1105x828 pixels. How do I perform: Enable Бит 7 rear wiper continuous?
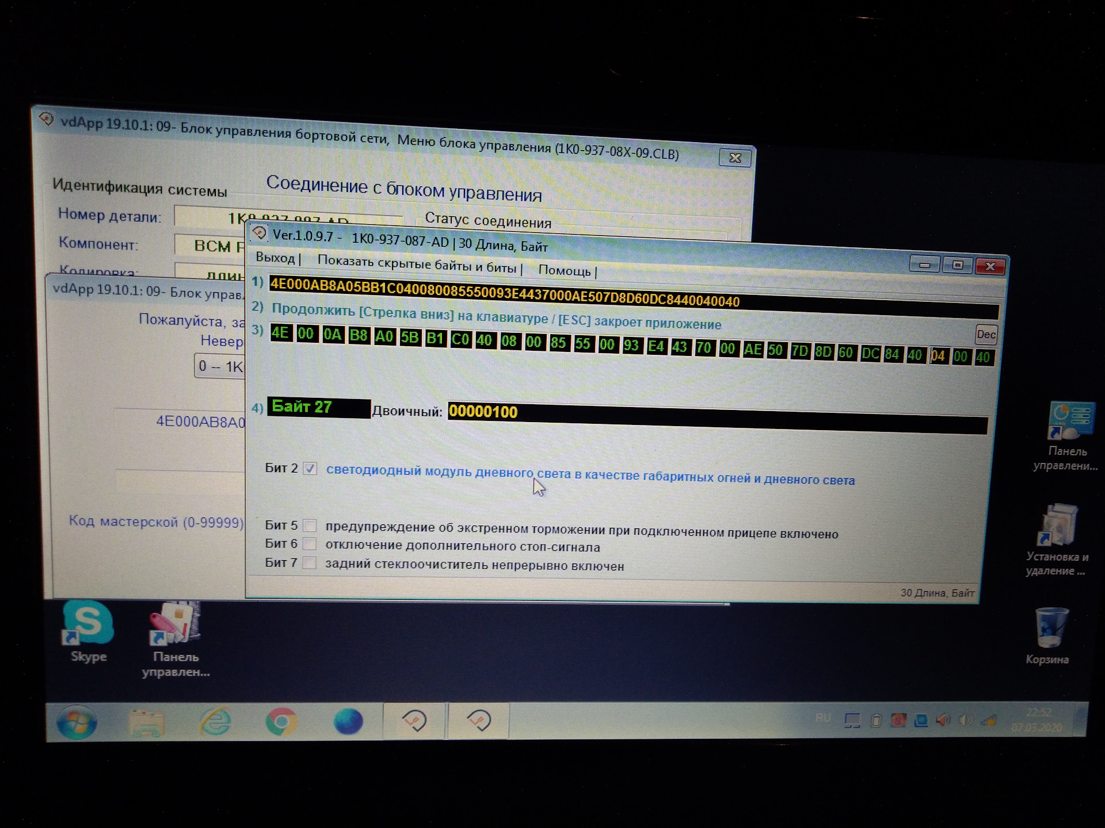tap(310, 563)
